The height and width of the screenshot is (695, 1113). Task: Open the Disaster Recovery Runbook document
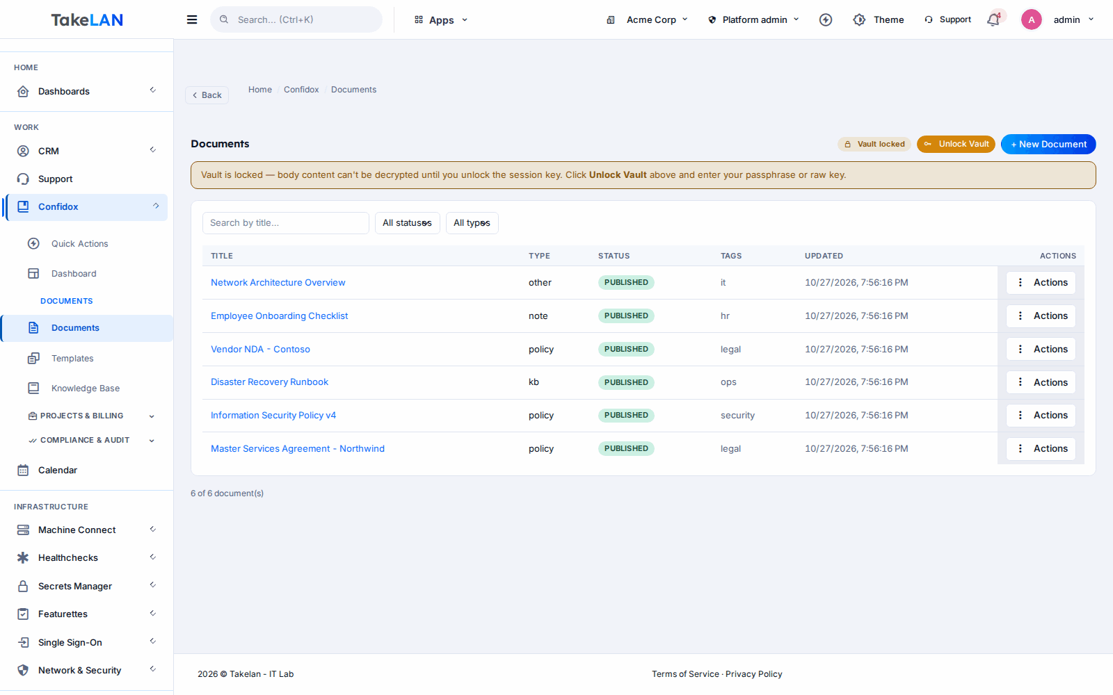[269, 382]
